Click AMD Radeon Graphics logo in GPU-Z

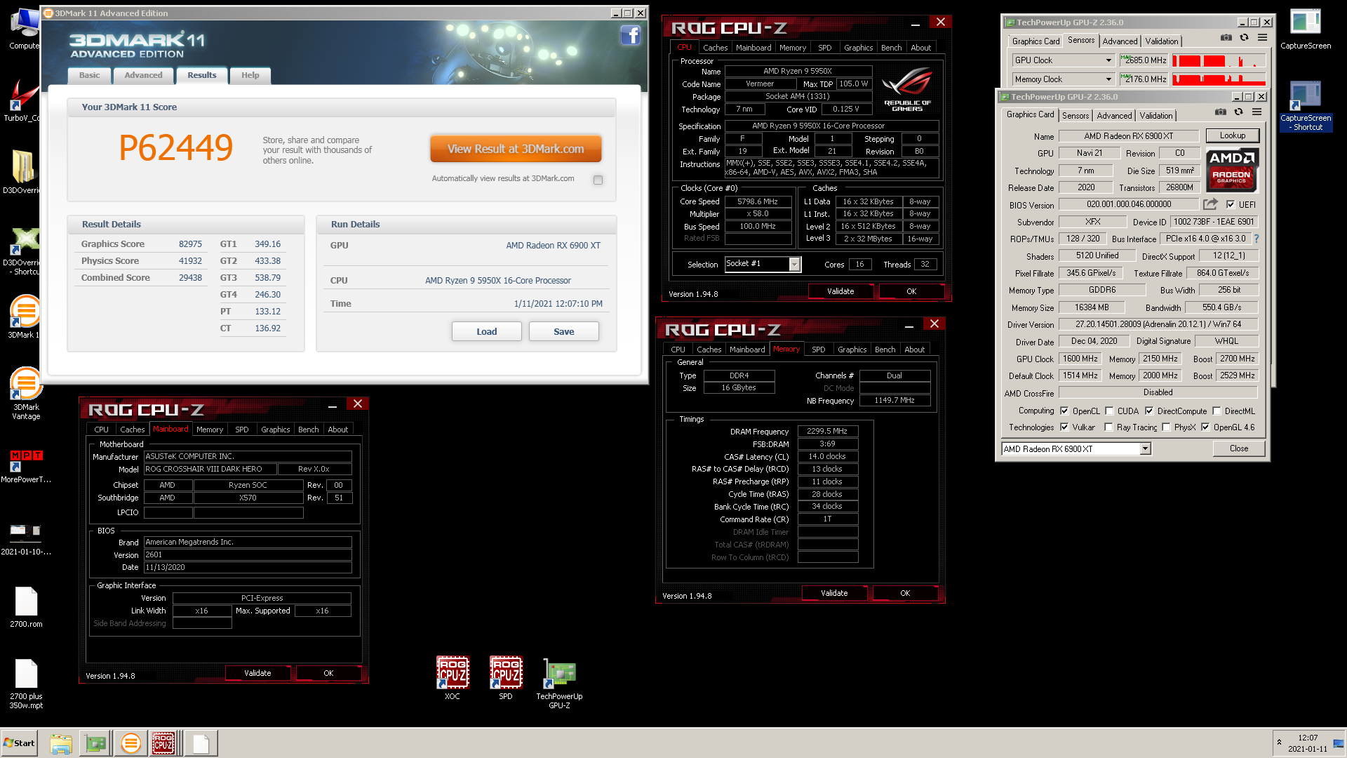[1232, 169]
